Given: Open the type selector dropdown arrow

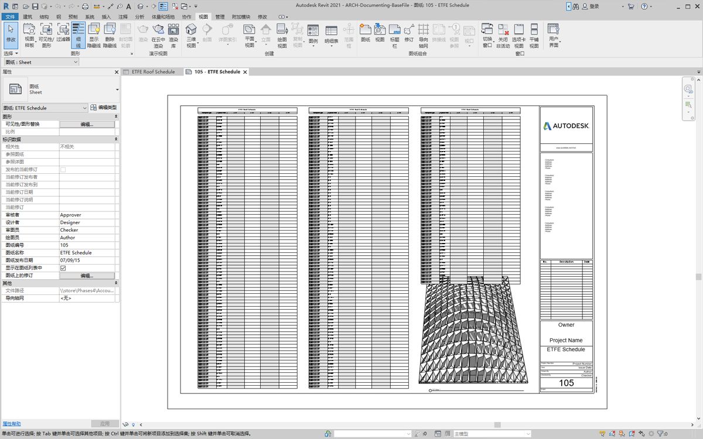Looking at the screenshot, I should 117,90.
